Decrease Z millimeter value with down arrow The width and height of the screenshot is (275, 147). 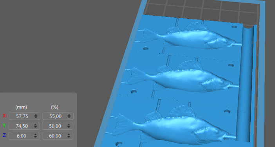coord(35,137)
